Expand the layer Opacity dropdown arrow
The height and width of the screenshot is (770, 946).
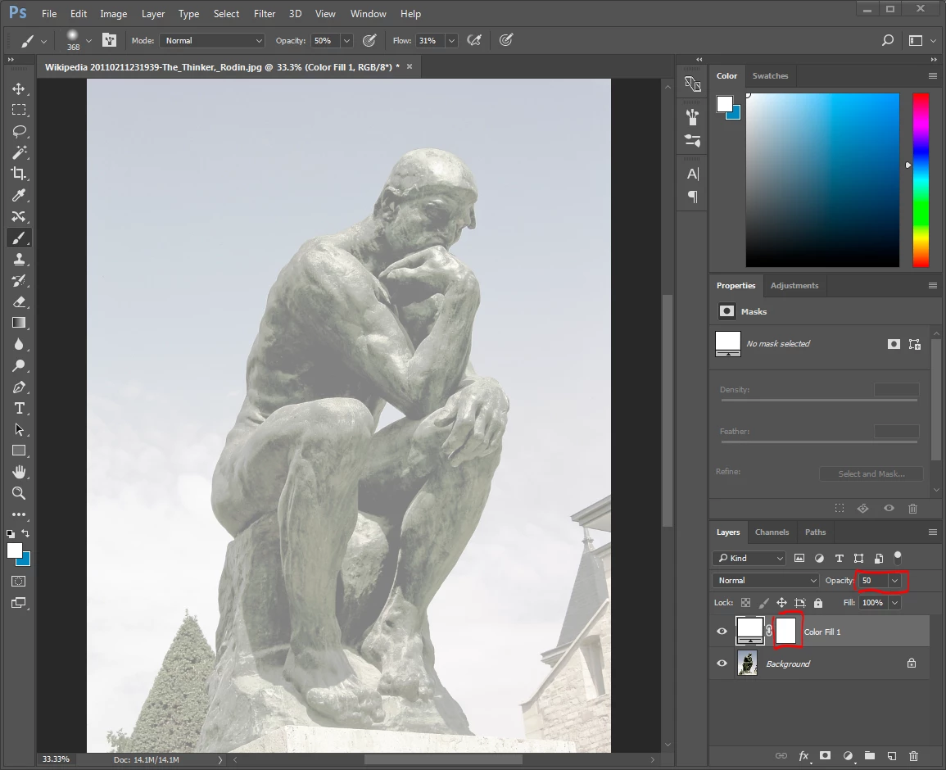894,581
